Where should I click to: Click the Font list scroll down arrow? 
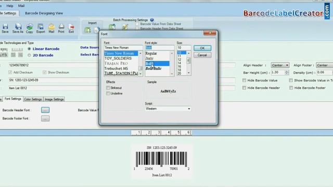click(140, 74)
